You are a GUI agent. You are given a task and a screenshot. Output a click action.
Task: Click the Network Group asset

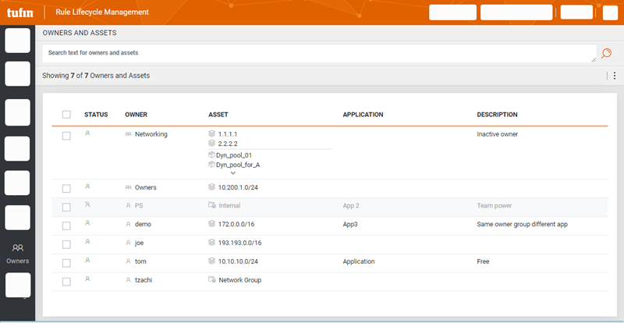point(240,280)
